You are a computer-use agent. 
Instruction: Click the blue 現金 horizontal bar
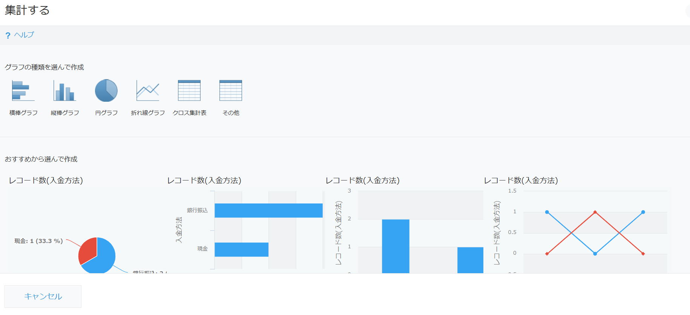[241, 249]
